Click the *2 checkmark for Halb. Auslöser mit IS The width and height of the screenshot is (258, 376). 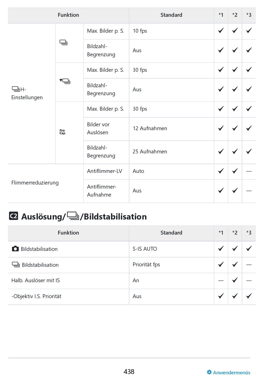[x=235, y=280]
